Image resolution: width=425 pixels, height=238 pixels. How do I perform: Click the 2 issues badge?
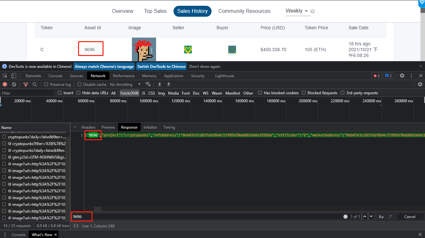(x=388, y=76)
